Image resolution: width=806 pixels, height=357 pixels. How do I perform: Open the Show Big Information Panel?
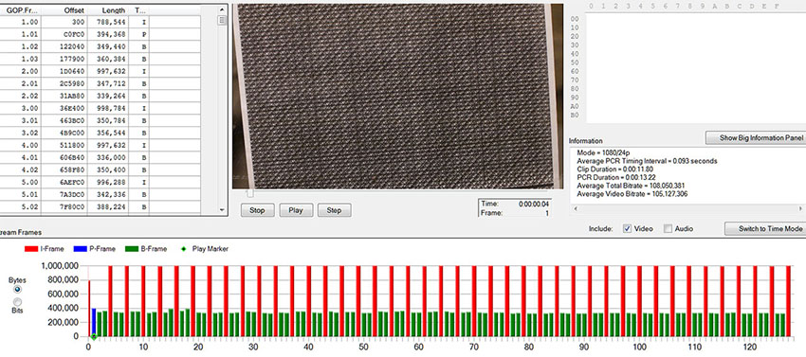755,137
